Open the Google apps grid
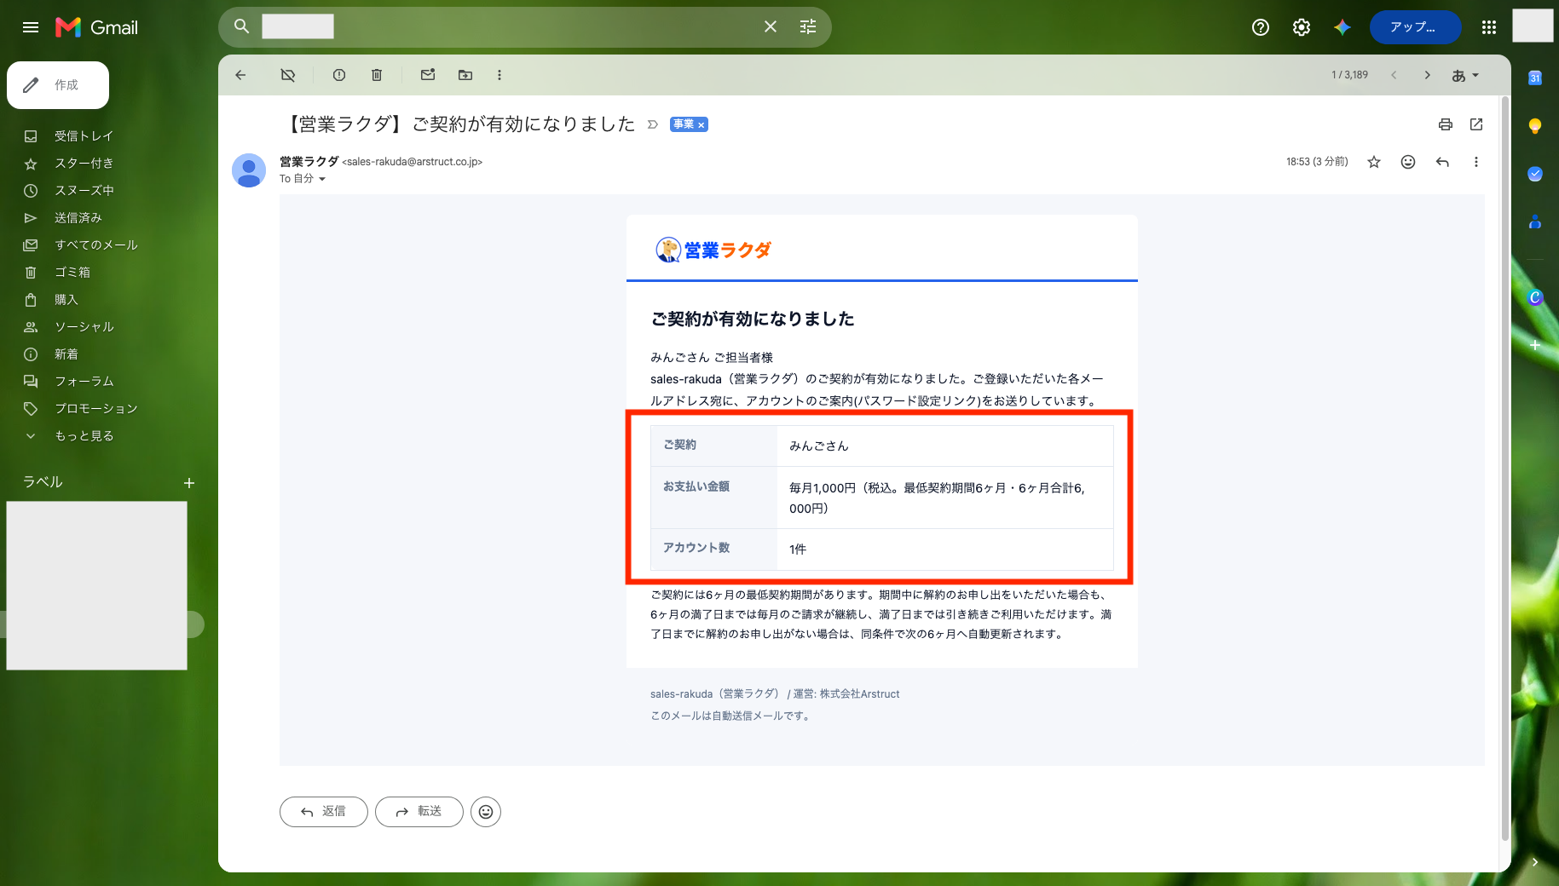This screenshot has height=886, width=1559. [1489, 27]
